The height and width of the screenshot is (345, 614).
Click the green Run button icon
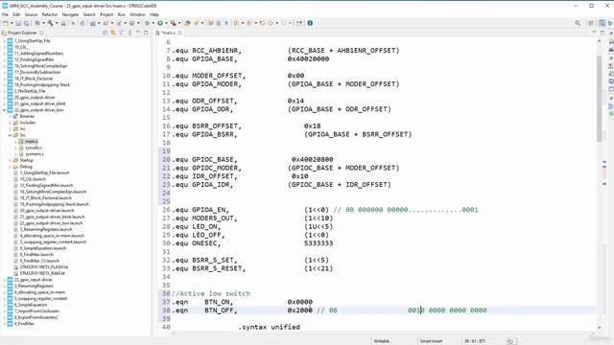click(x=160, y=23)
